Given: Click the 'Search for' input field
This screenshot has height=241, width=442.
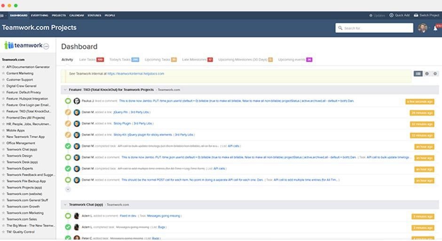Looking at the screenshot, I should 374,28.
